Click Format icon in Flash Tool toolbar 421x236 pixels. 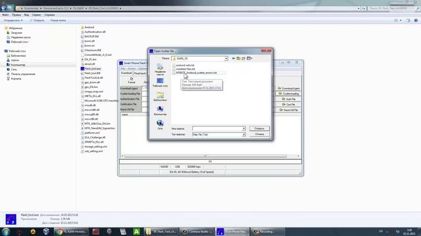pyautogui.click(x=132, y=80)
